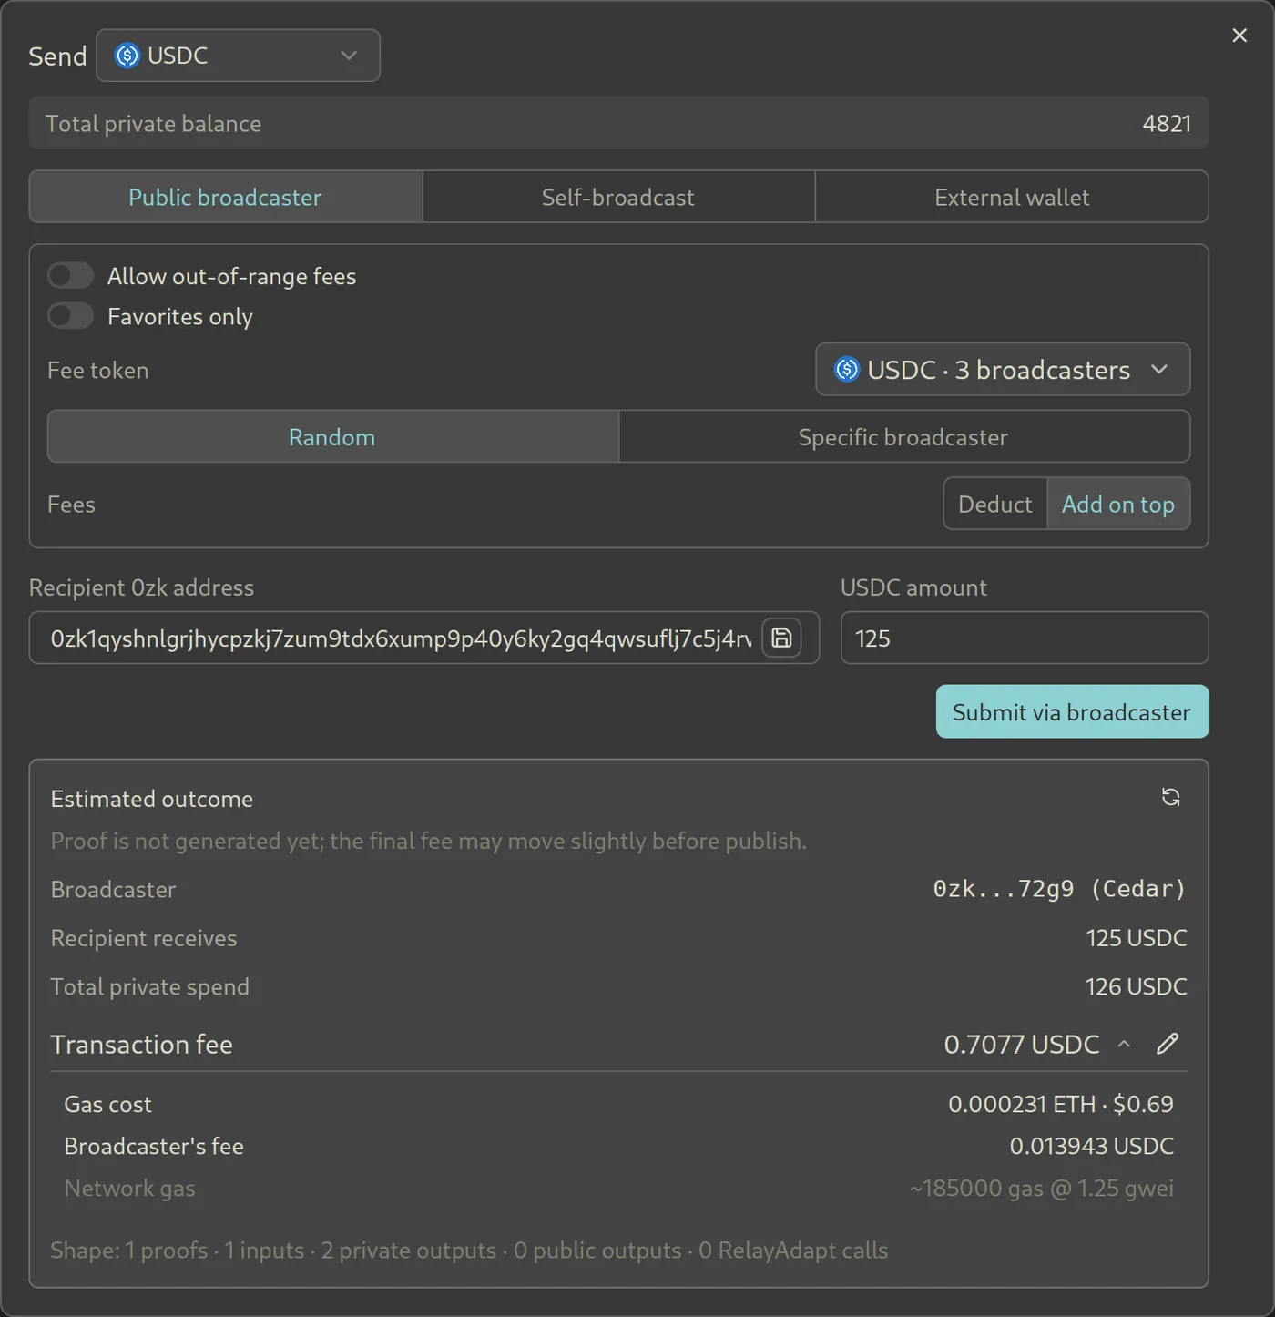Refresh the estimated outcome
This screenshot has width=1275, height=1317.
click(x=1170, y=798)
